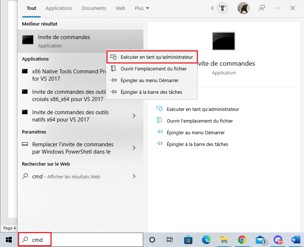Click the shield icon in context menu
The image size is (304, 247).
pyautogui.click(x=113, y=57)
